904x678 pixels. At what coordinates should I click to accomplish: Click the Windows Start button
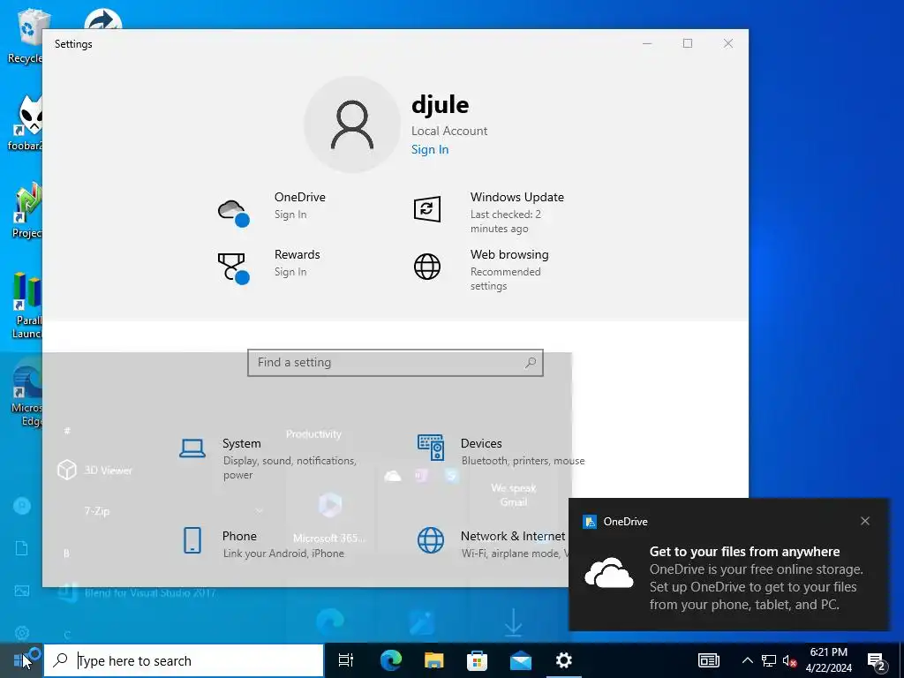pos(21,660)
